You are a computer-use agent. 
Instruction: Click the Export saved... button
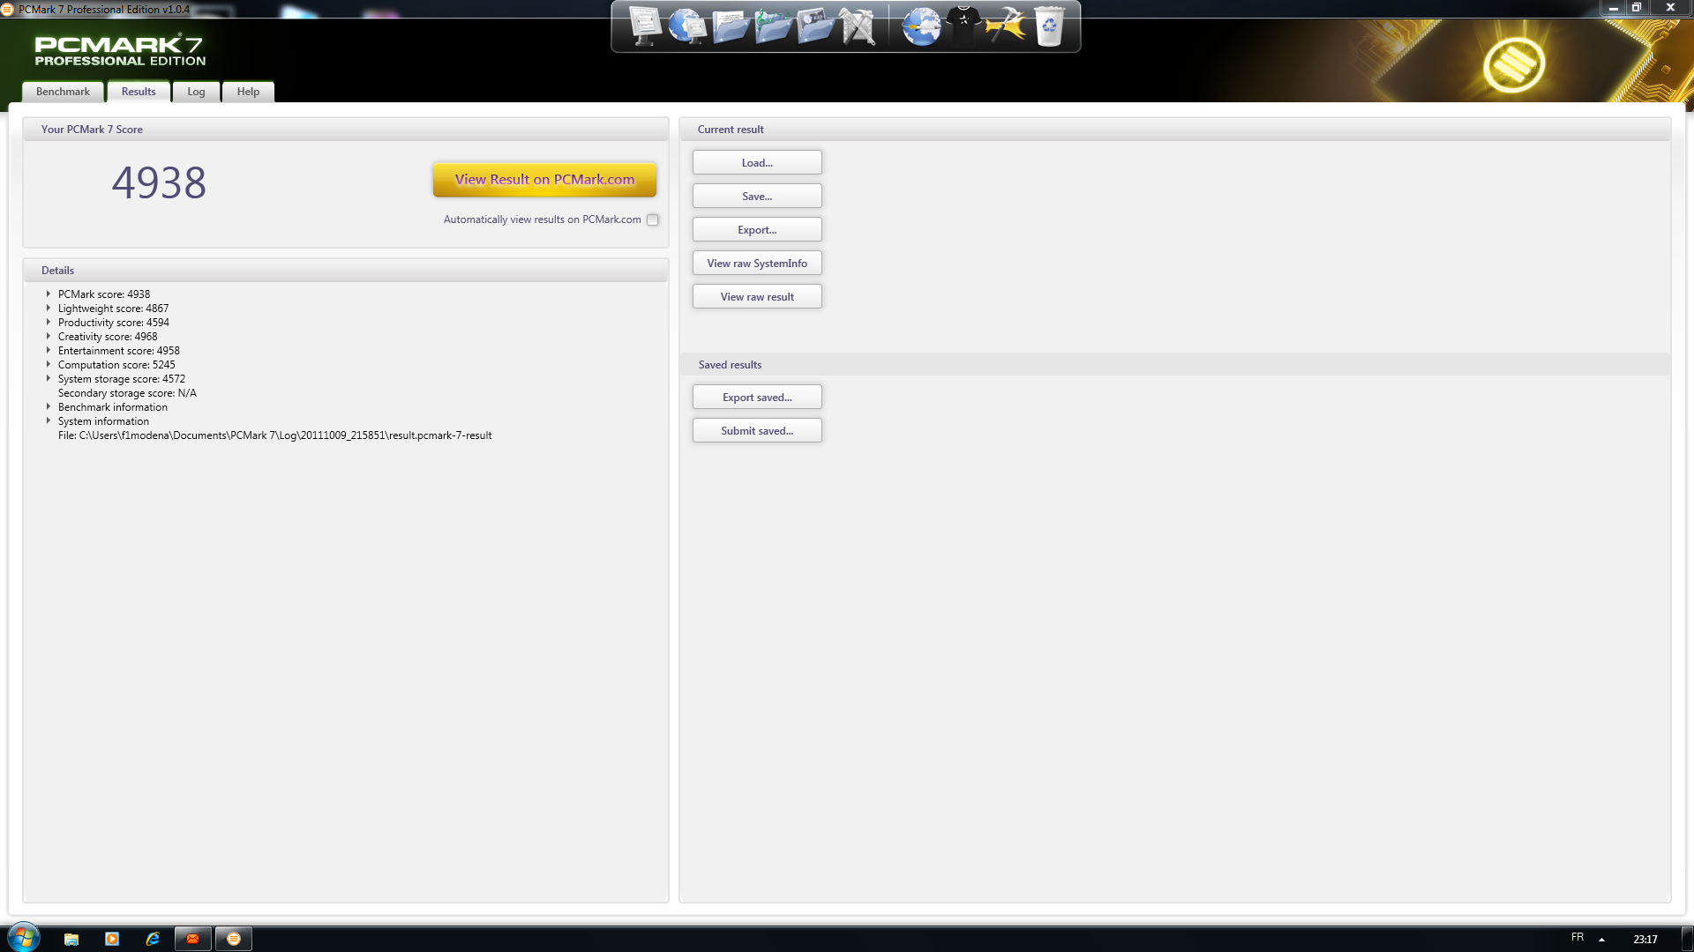click(757, 398)
